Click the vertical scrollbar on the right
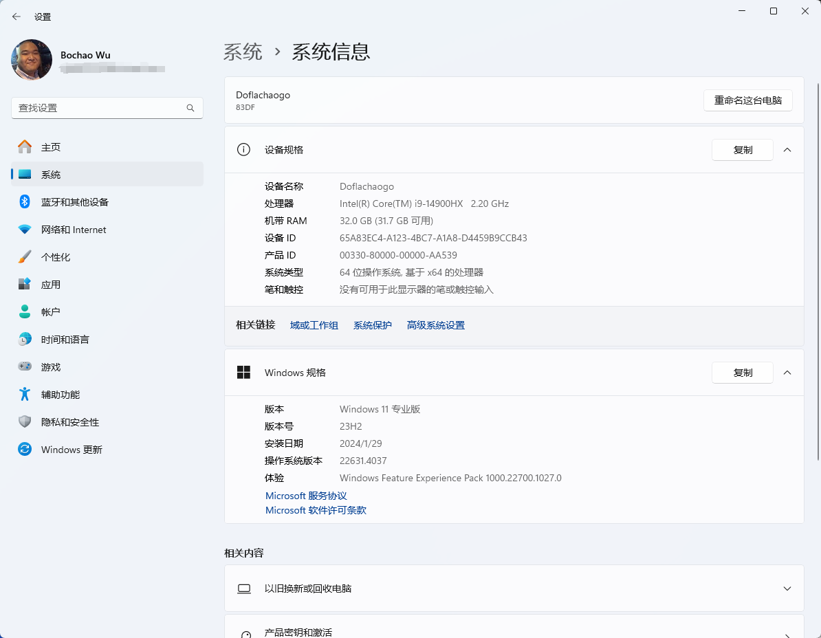The width and height of the screenshot is (821, 638). click(x=818, y=272)
